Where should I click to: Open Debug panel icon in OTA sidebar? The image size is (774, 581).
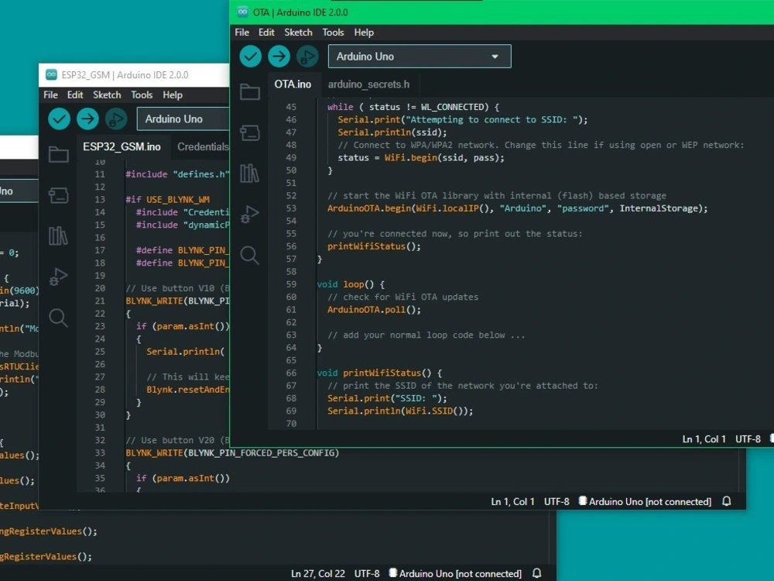coord(250,215)
